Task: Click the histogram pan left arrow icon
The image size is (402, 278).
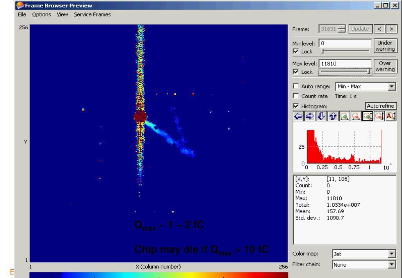Action: point(299,116)
